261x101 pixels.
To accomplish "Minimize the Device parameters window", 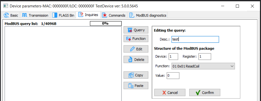I will pyautogui.click(x=223, y=6).
